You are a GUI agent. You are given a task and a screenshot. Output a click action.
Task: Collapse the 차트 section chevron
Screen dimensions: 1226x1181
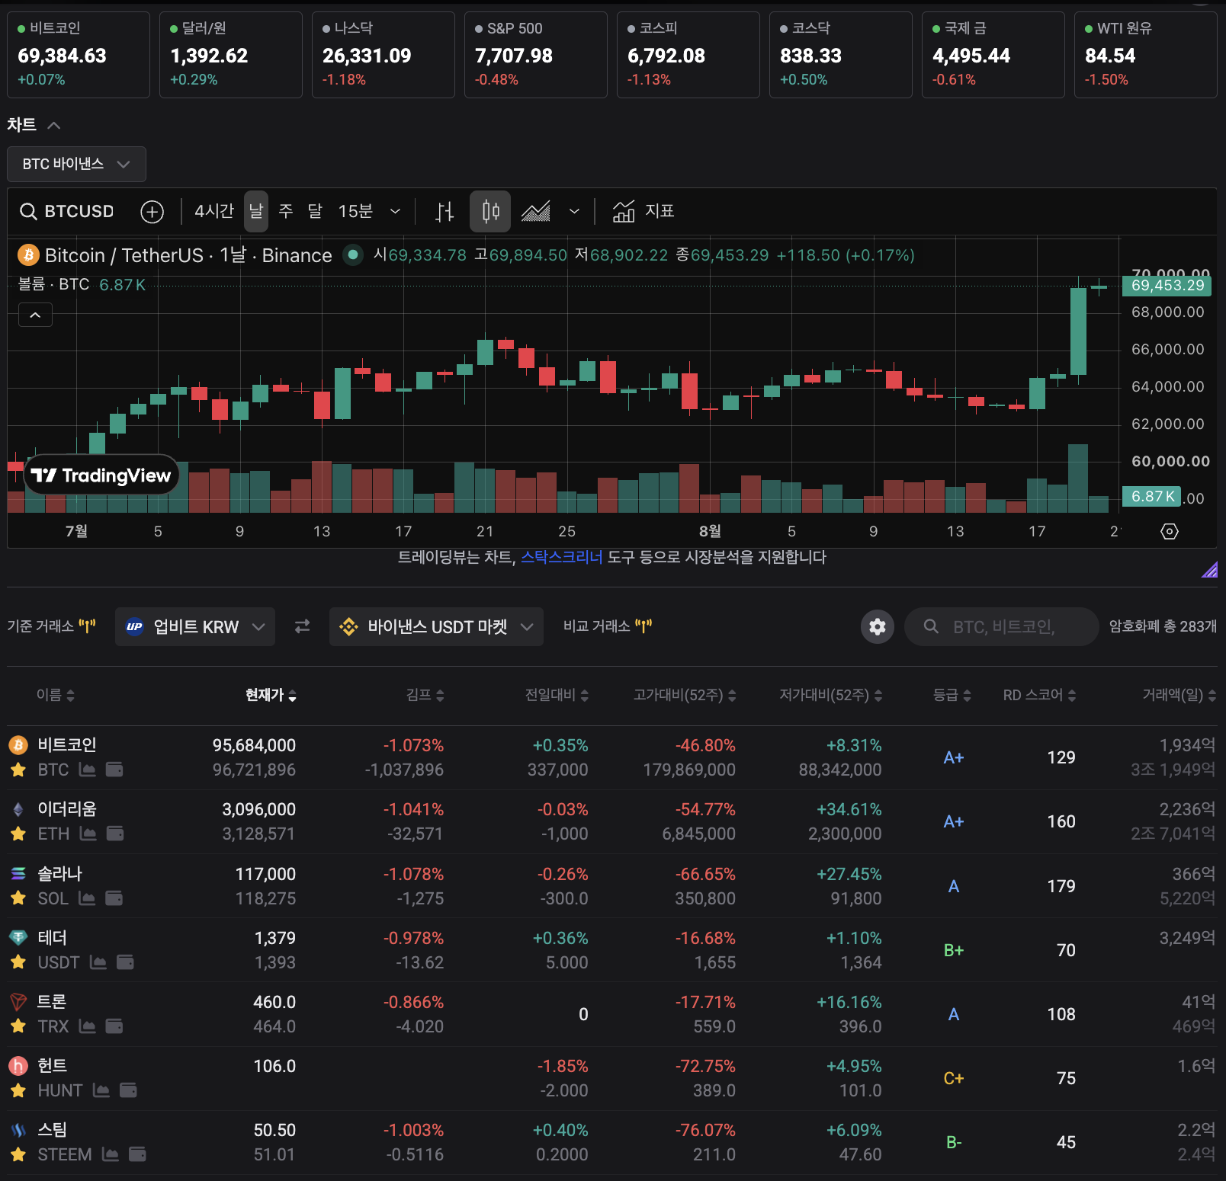point(53,125)
